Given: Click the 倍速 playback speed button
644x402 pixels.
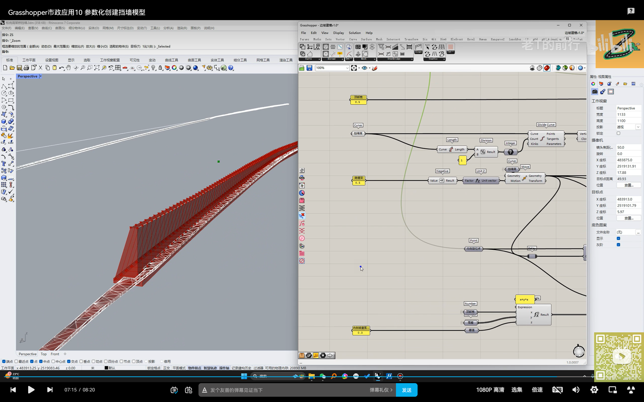Looking at the screenshot, I should click(537, 390).
